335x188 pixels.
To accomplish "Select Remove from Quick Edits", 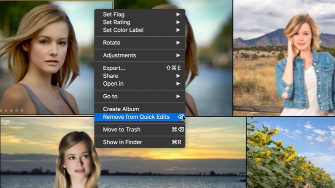I will [x=139, y=117].
